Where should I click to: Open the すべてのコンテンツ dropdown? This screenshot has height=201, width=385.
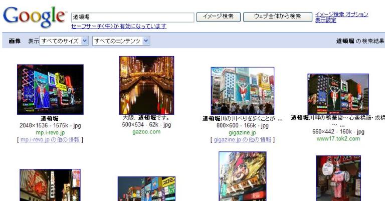click(121, 41)
